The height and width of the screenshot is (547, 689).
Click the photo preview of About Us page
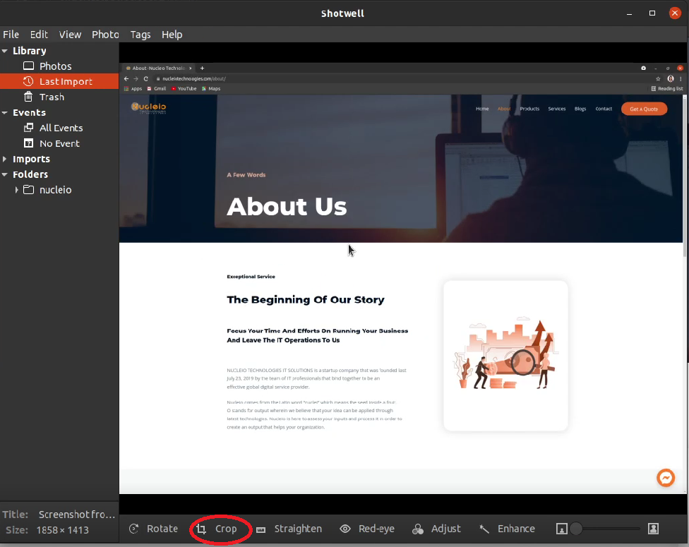(x=403, y=278)
